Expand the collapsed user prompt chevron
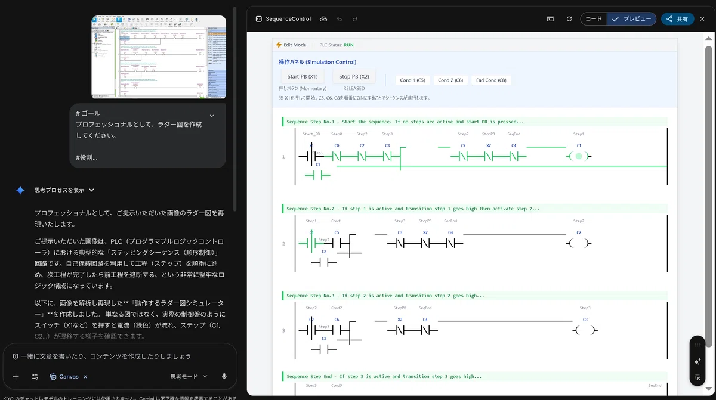Image resolution: width=716 pixels, height=400 pixels. coord(212,116)
